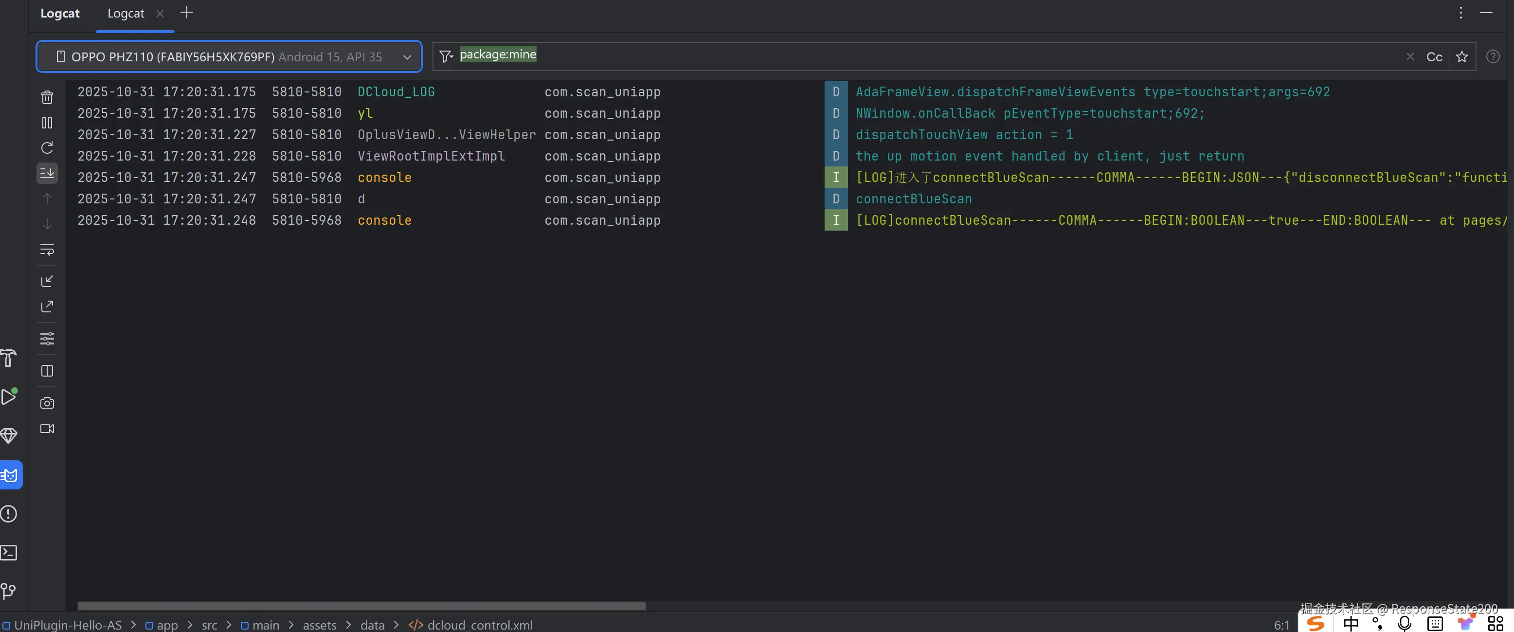Open device selector OPPO PHZ110 dropdown
The image size is (1514, 632).
(229, 56)
